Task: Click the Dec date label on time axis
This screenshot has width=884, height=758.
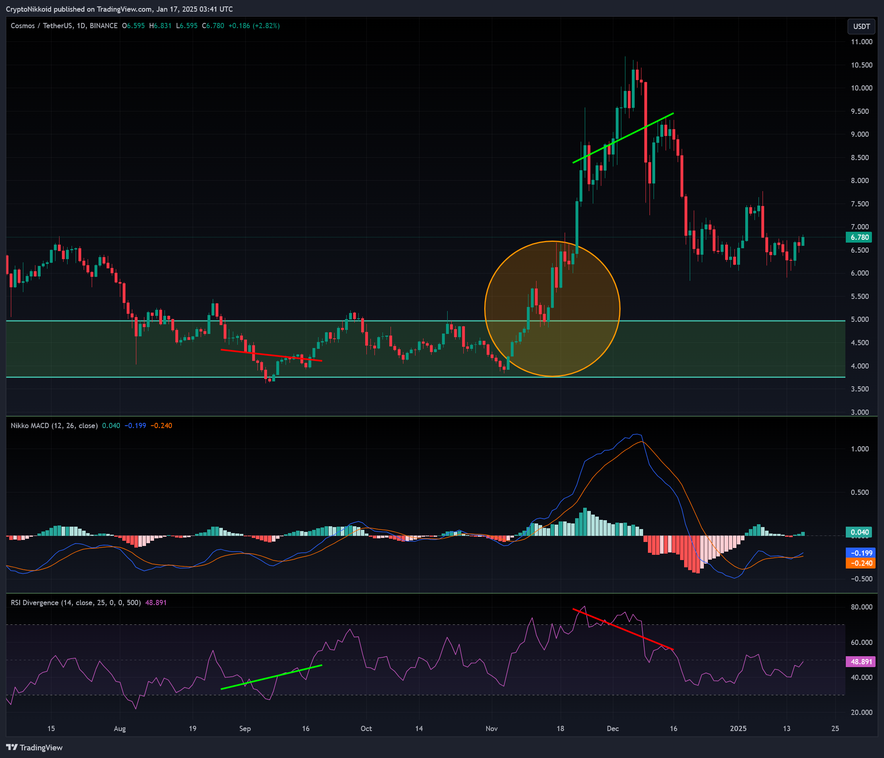Action: (613, 729)
